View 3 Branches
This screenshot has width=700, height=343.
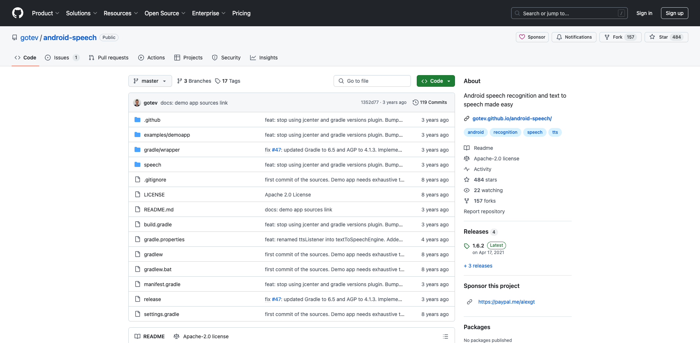click(x=194, y=81)
